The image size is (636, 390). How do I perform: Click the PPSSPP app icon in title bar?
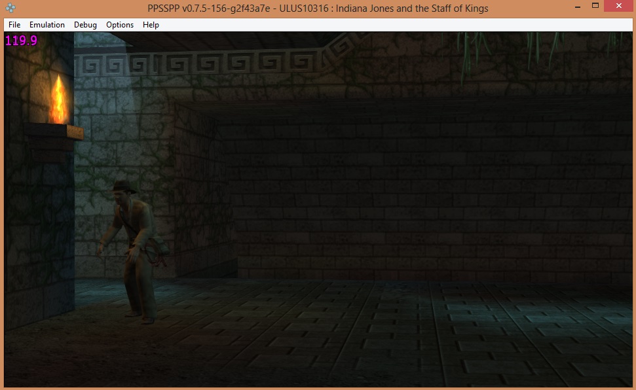click(x=11, y=8)
